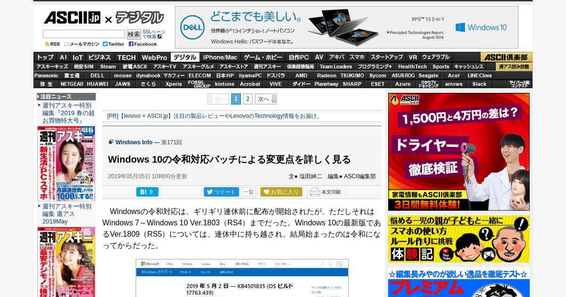Image resolution: width=566 pixels, height=297 pixels.
Task: Open the mail magazine envelope link
Action: (x=82, y=44)
